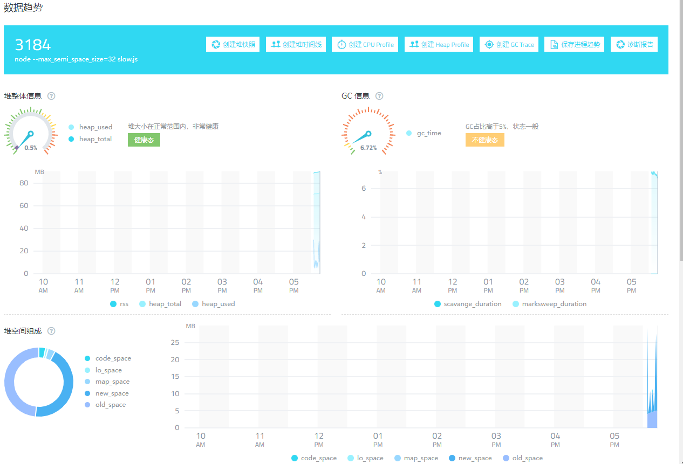Toggle old_space in bottom chart legend

click(x=522, y=458)
